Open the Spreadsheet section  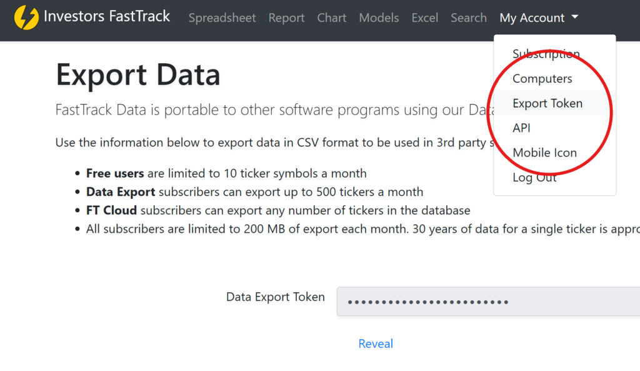[x=222, y=18]
